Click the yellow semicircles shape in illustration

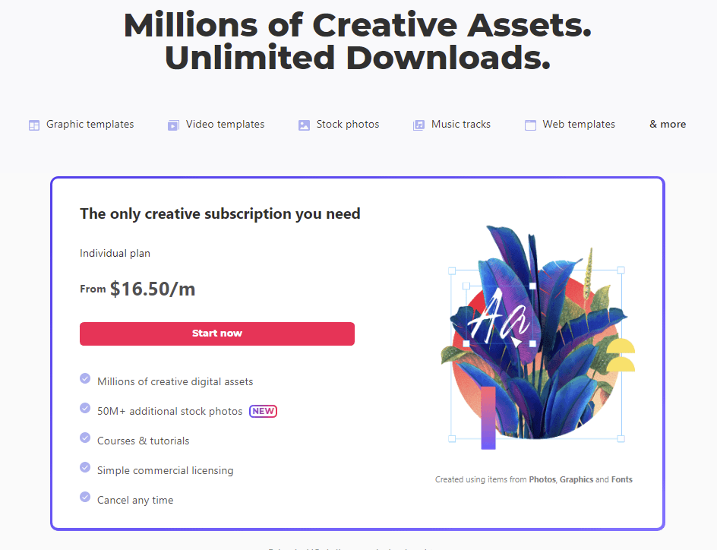pos(621,356)
